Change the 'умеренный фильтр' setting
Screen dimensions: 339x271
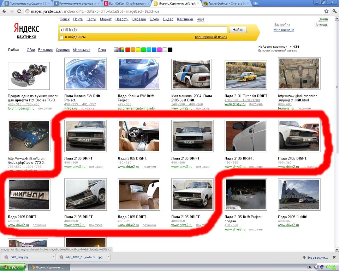point(284,50)
